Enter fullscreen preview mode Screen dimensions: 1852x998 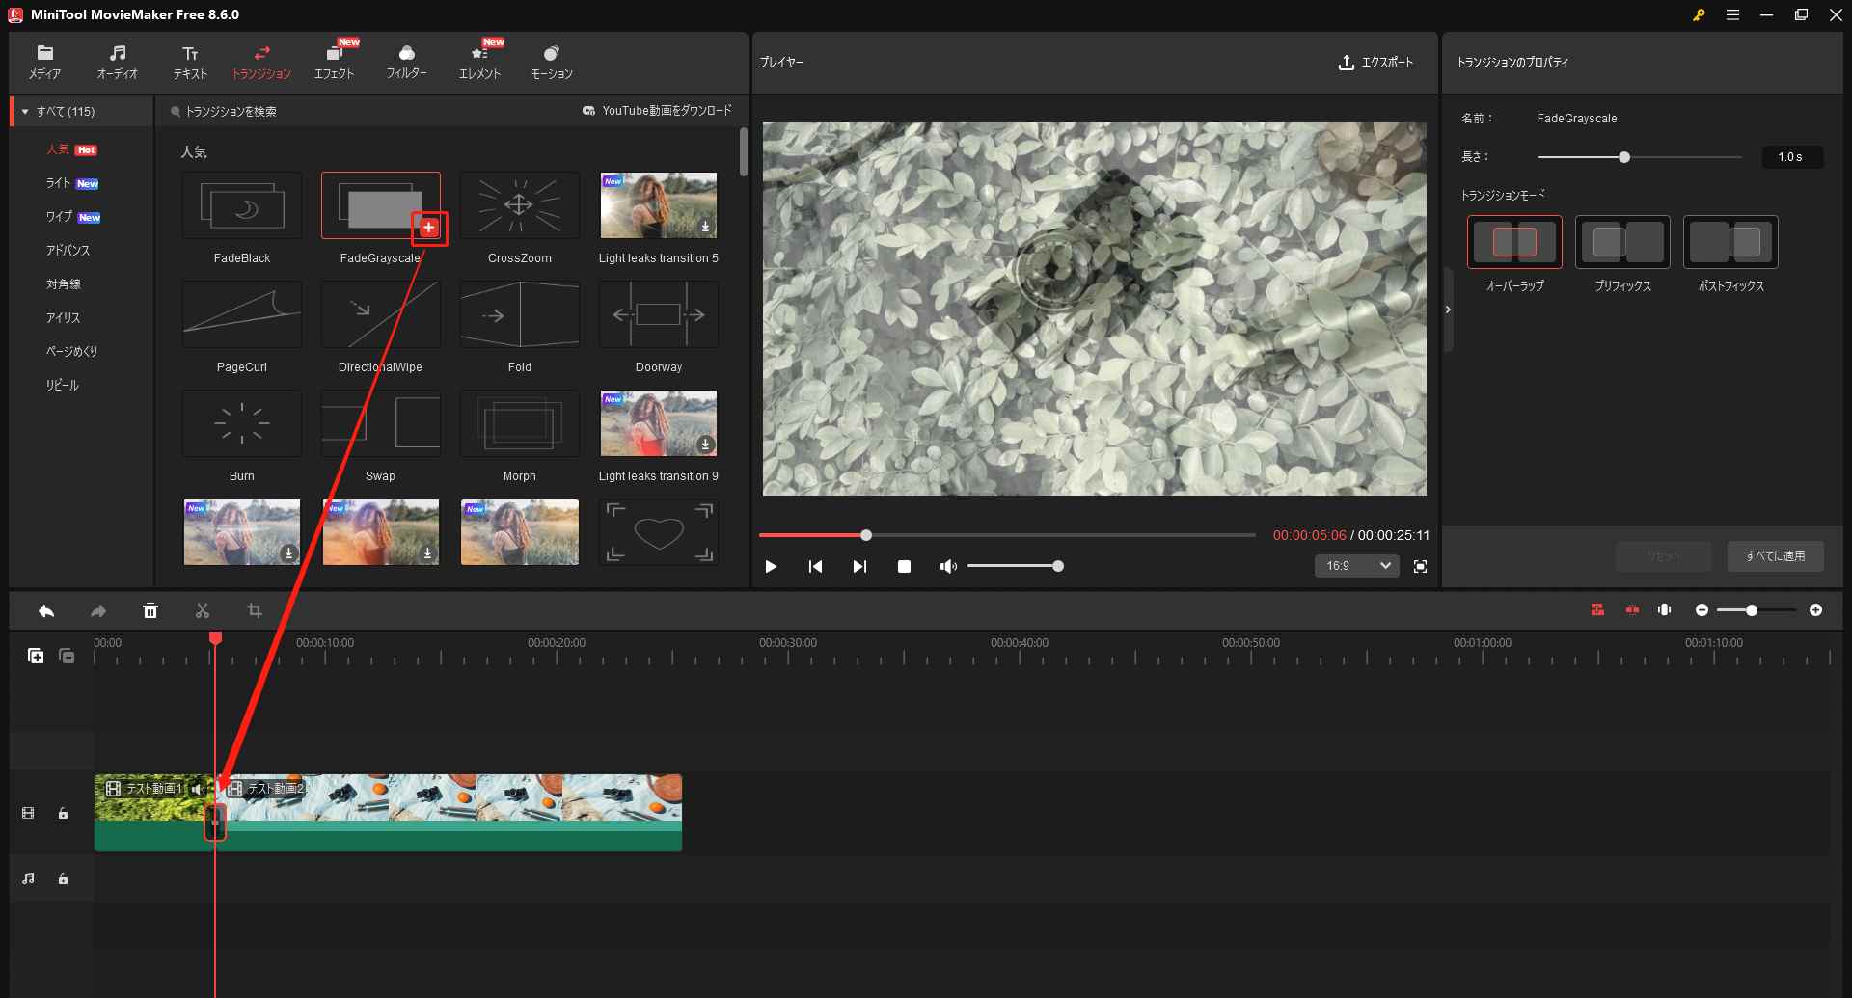point(1419,566)
